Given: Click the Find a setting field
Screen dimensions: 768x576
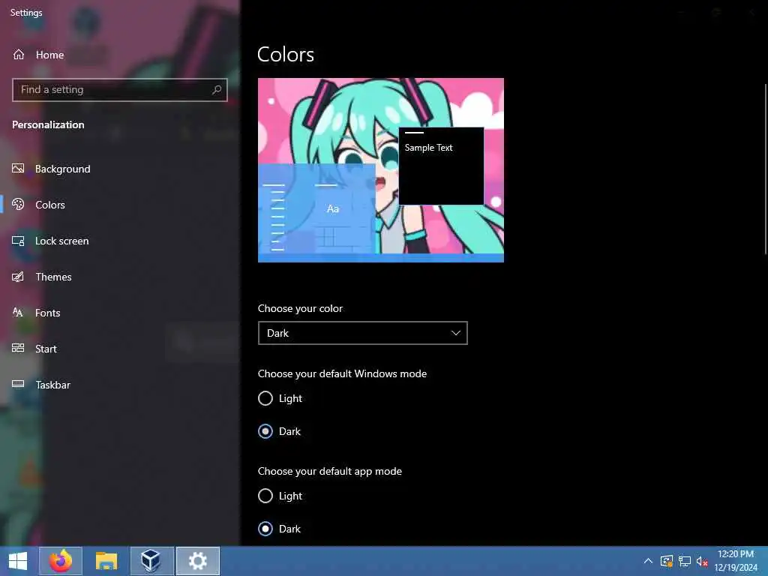Looking at the screenshot, I should coord(120,90).
